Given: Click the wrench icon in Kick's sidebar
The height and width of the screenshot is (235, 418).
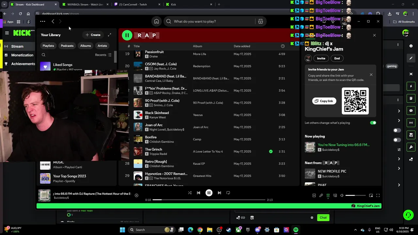Looking at the screenshot, I should point(411,147).
